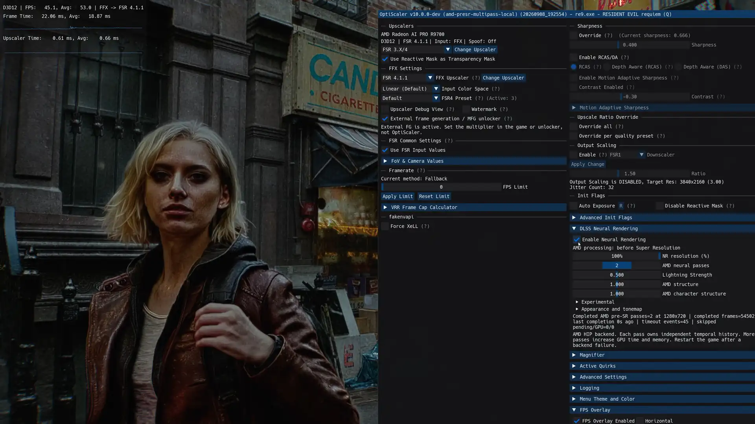Toggle Use FSR Input Values checkbox
Viewport: 755px width, 424px height.
pyautogui.click(x=385, y=150)
